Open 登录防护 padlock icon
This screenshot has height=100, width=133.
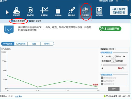[x=58, y=11]
